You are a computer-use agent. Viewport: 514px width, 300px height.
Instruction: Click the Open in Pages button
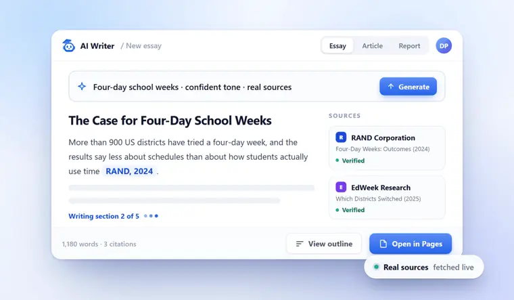pos(411,244)
